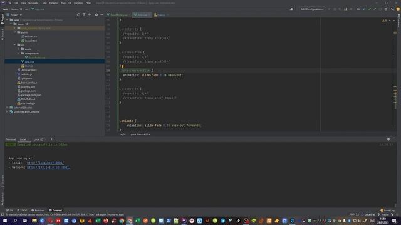
Task: Open the Window menu
Action: tap(78, 3)
